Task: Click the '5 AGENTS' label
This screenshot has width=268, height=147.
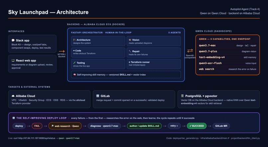Action: point(174,33)
